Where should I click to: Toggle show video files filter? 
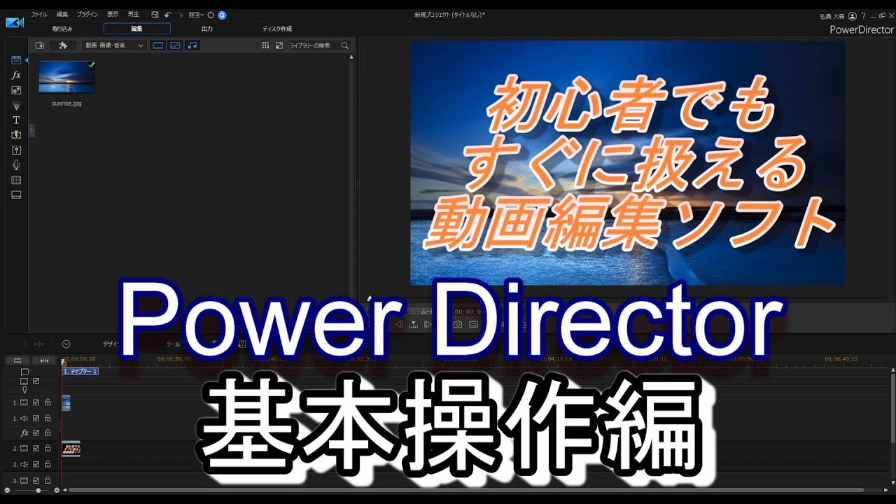158,45
